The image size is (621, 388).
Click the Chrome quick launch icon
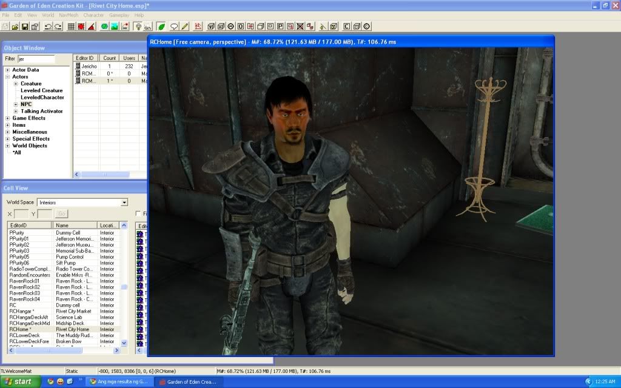[x=50, y=382]
